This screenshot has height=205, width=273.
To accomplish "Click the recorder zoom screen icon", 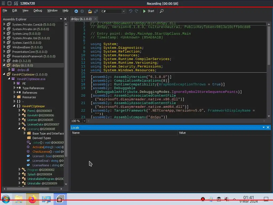I will (16, 3).
